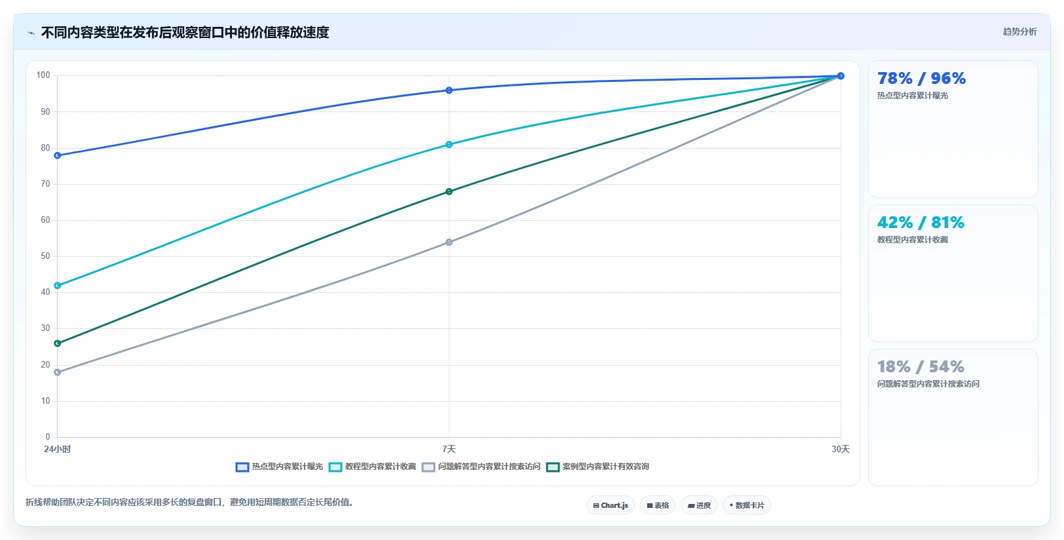Click the chart title 不同内容类型在发布后观察窗口中的价值释放速度

pos(185,33)
